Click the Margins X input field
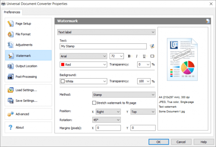 tap(108, 128)
